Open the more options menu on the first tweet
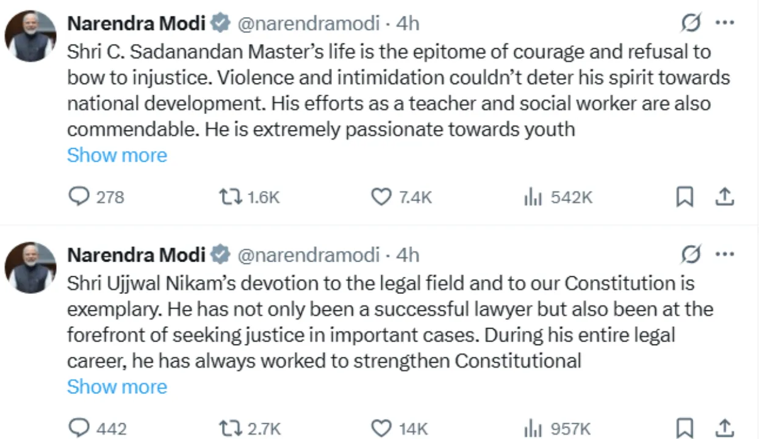The image size is (781, 439). [x=725, y=23]
